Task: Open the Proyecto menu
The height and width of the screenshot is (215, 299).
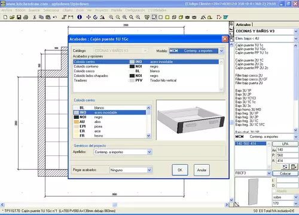Action: pos(101,10)
